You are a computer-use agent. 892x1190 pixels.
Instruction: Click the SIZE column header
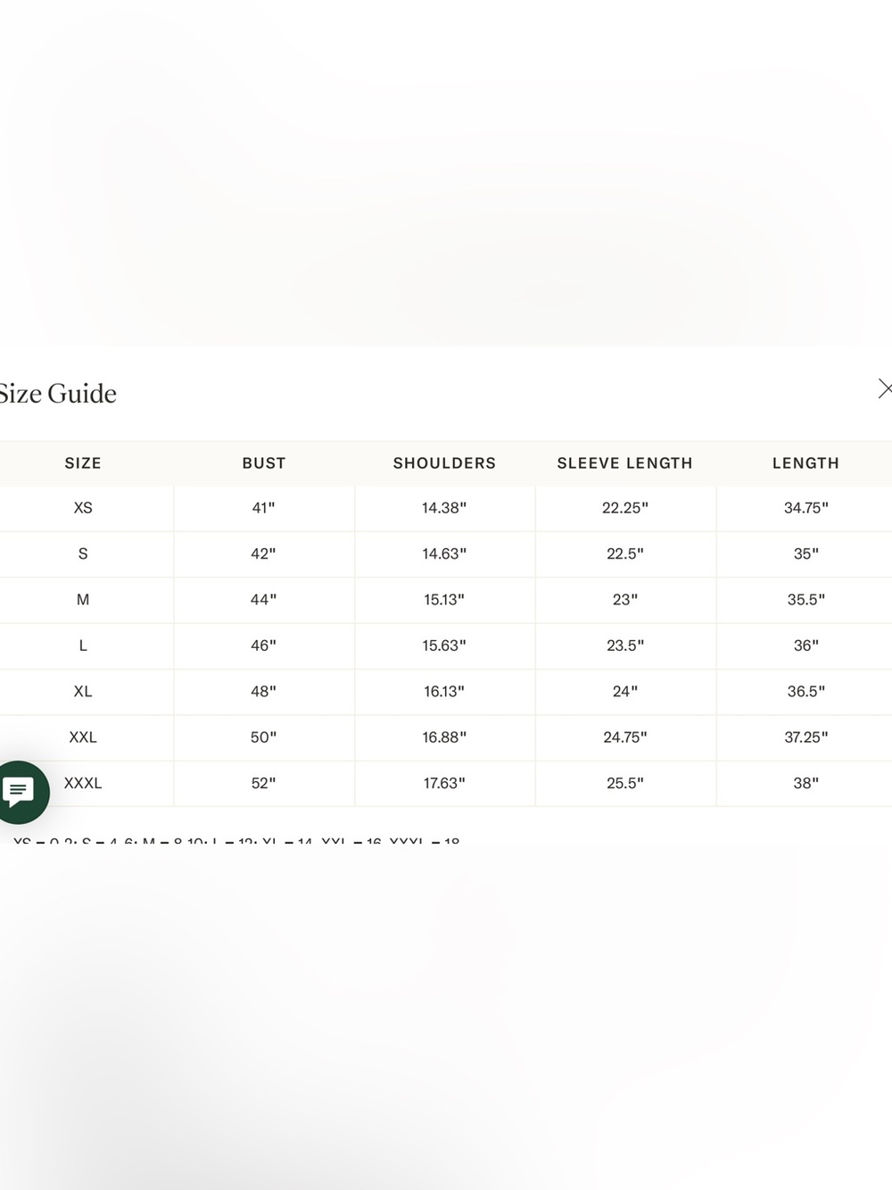pos(83,463)
